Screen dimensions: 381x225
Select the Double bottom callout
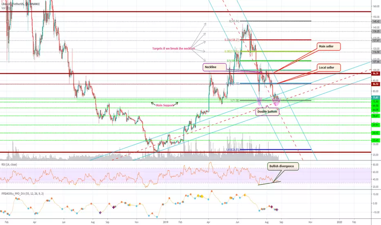pyautogui.click(x=267, y=111)
